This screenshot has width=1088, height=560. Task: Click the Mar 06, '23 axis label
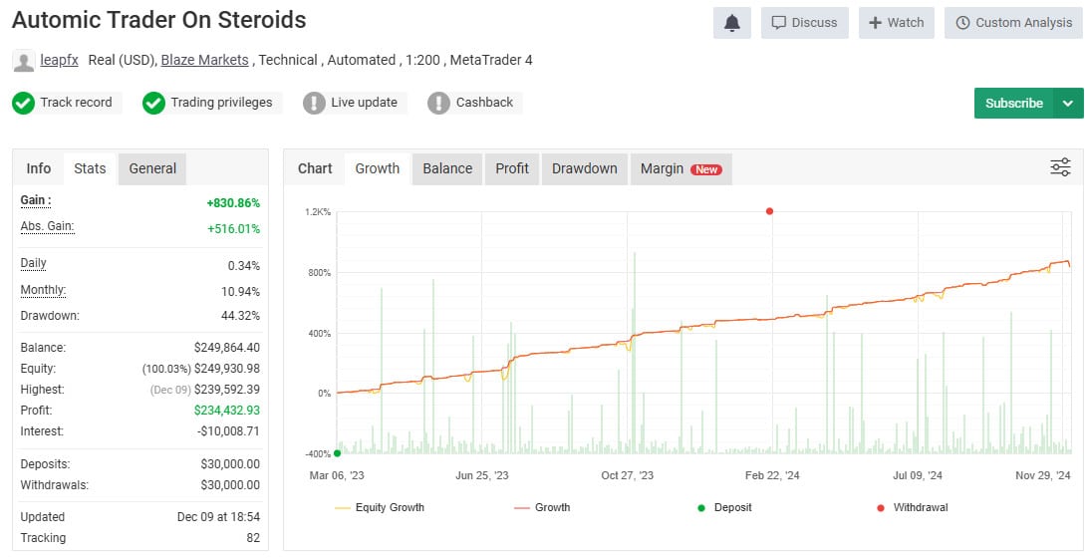click(x=337, y=475)
